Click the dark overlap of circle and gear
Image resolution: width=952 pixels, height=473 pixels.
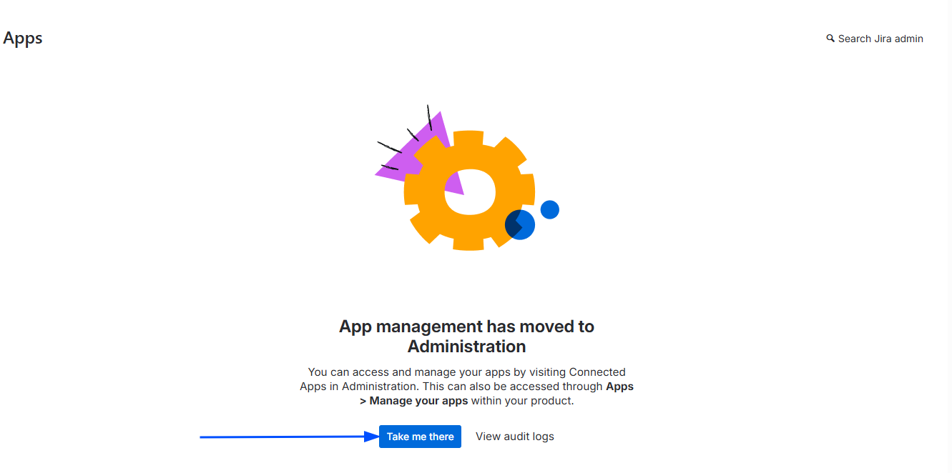[x=514, y=224]
